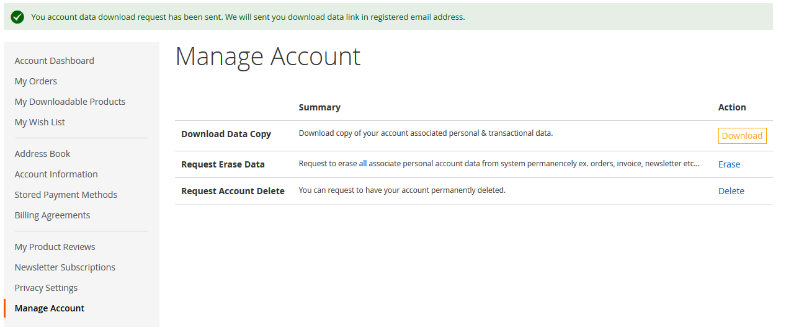Navigate to Account Information
The width and height of the screenshot is (786, 330).
click(x=56, y=174)
